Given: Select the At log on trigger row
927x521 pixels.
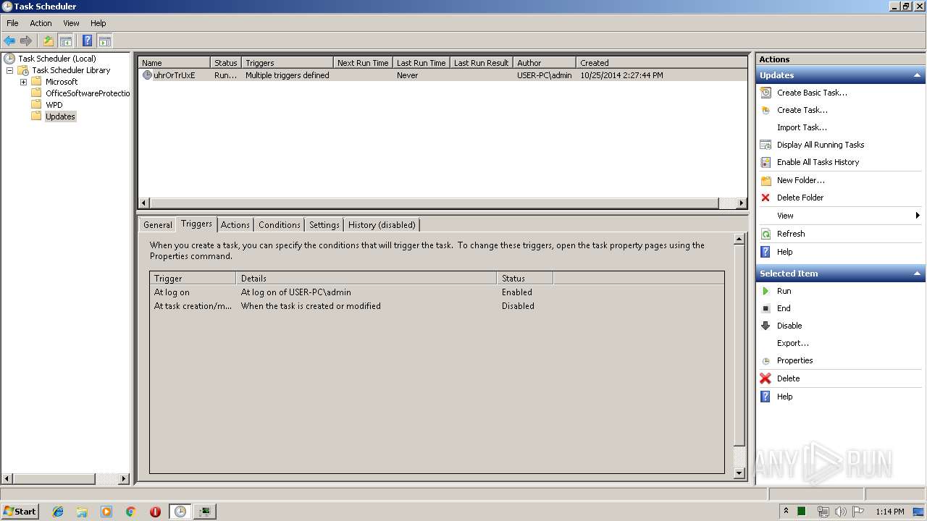Looking at the screenshot, I should point(437,292).
